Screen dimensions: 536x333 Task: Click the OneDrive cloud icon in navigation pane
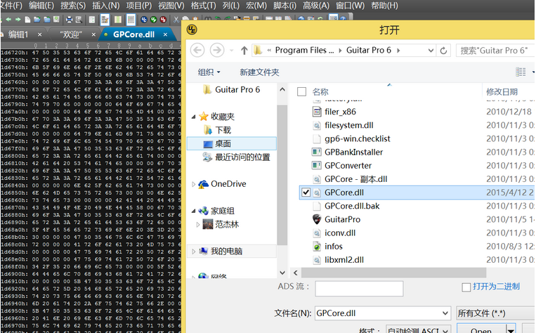click(x=204, y=184)
